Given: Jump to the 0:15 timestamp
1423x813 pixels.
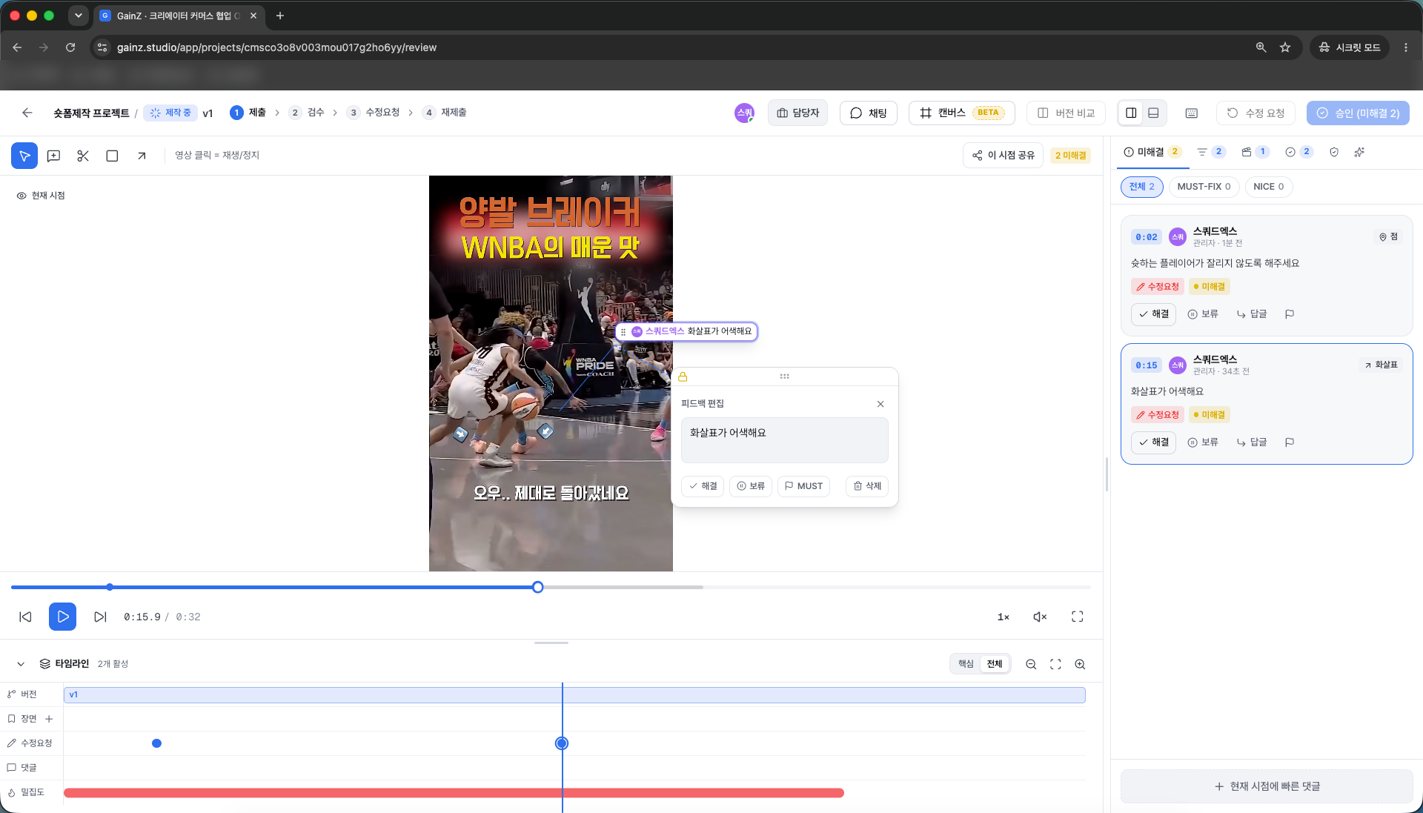Looking at the screenshot, I should (1147, 365).
